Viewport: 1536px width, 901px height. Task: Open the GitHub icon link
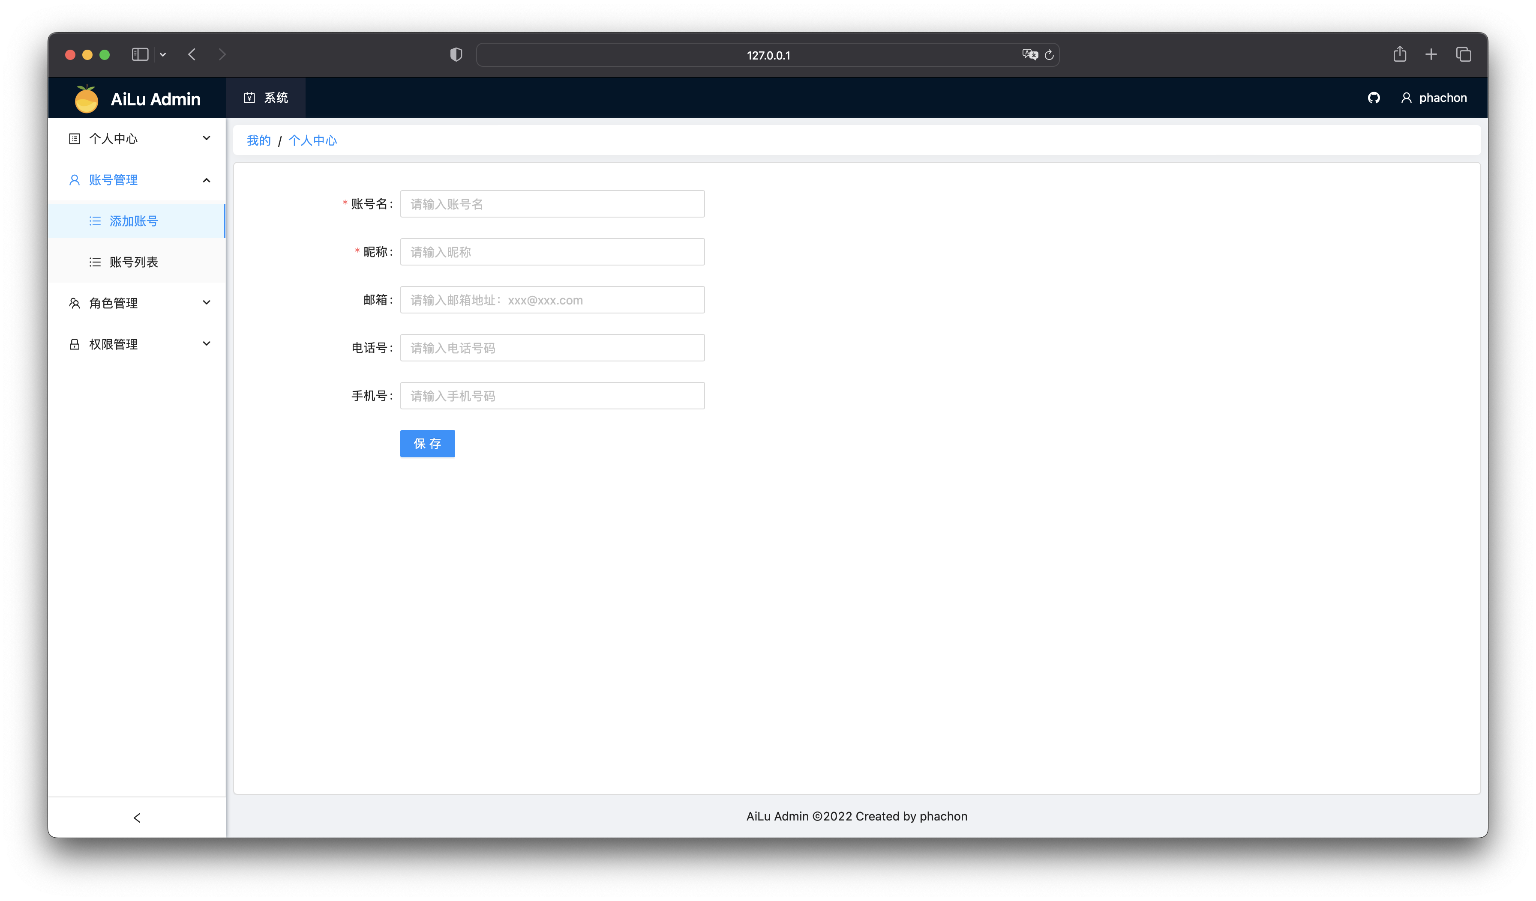pyautogui.click(x=1373, y=98)
